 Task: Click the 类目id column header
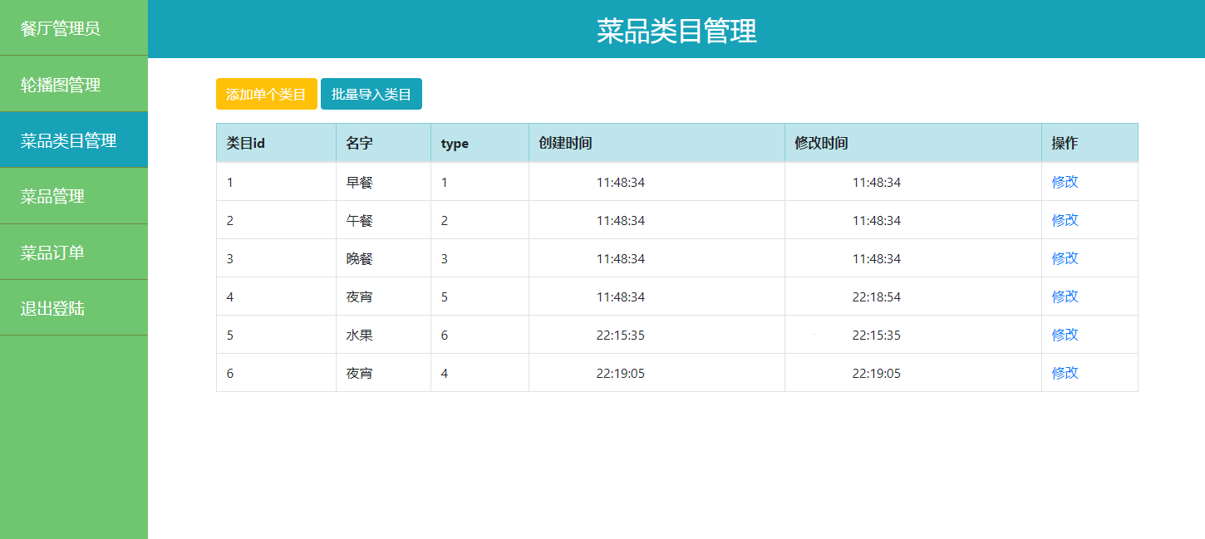246,143
